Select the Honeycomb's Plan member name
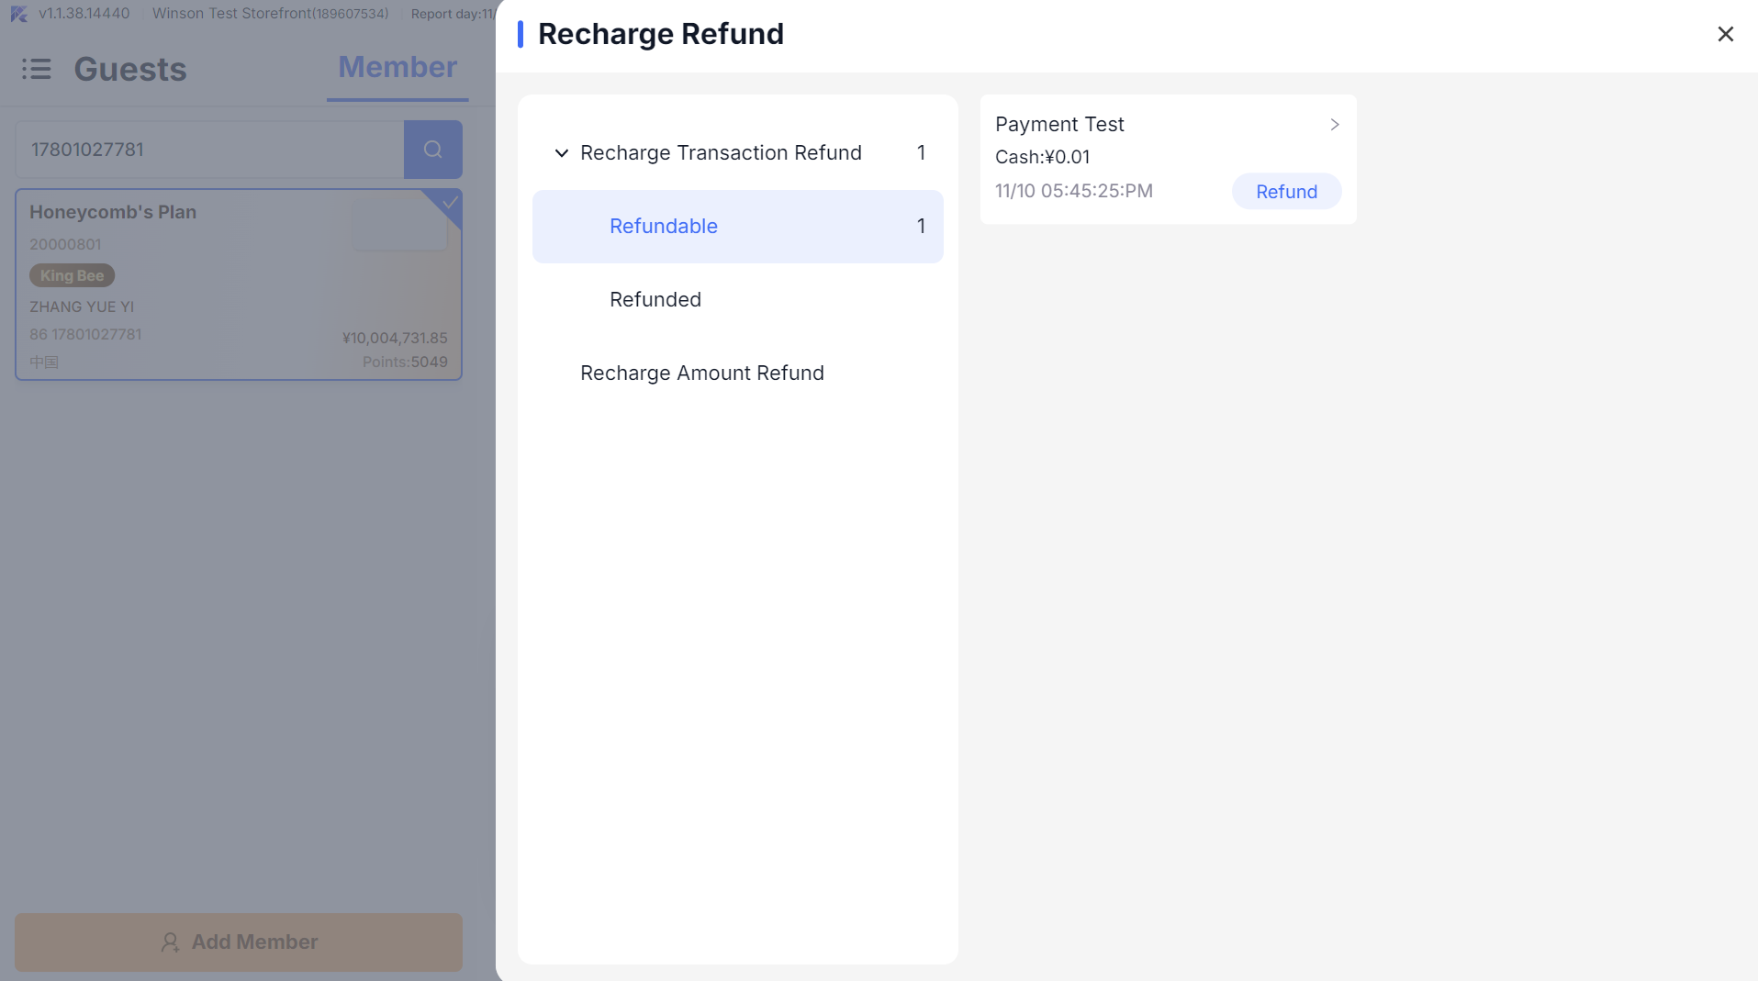Screen dimensions: 1758x981 click(x=113, y=212)
